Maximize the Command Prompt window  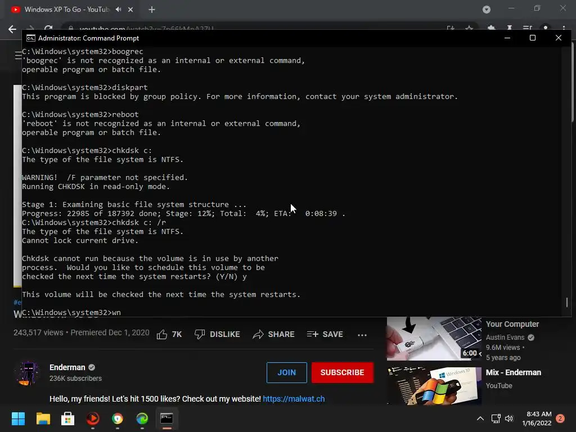point(533,38)
